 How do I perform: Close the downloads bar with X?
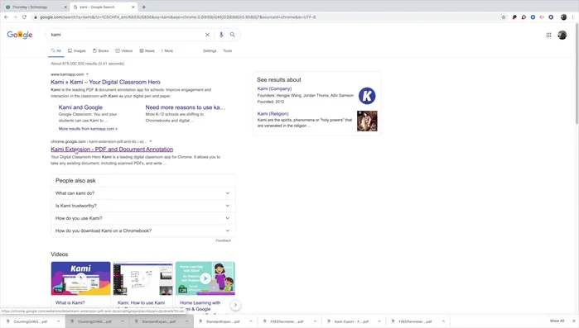[x=574, y=321]
